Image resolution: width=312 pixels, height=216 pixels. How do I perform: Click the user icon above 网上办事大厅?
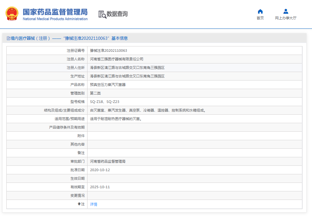[286, 11]
